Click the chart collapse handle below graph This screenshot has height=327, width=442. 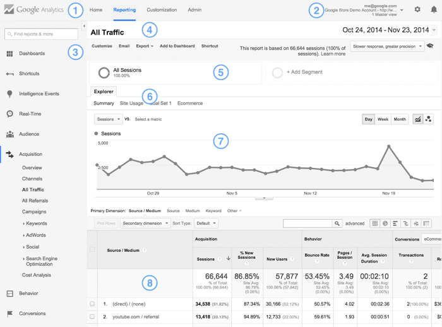(264, 198)
